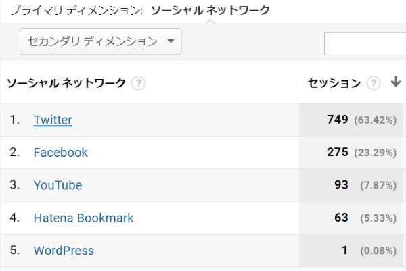Click row number 1 beside Twitter
Image resolution: width=406 pixels, height=271 pixels.
pyautogui.click(x=14, y=120)
